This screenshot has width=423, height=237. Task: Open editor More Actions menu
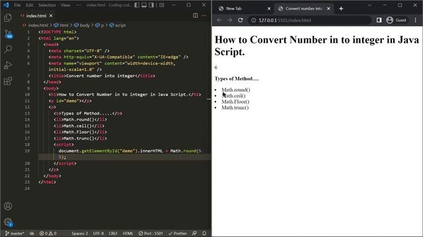pyautogui.click(x=204, y=16)
